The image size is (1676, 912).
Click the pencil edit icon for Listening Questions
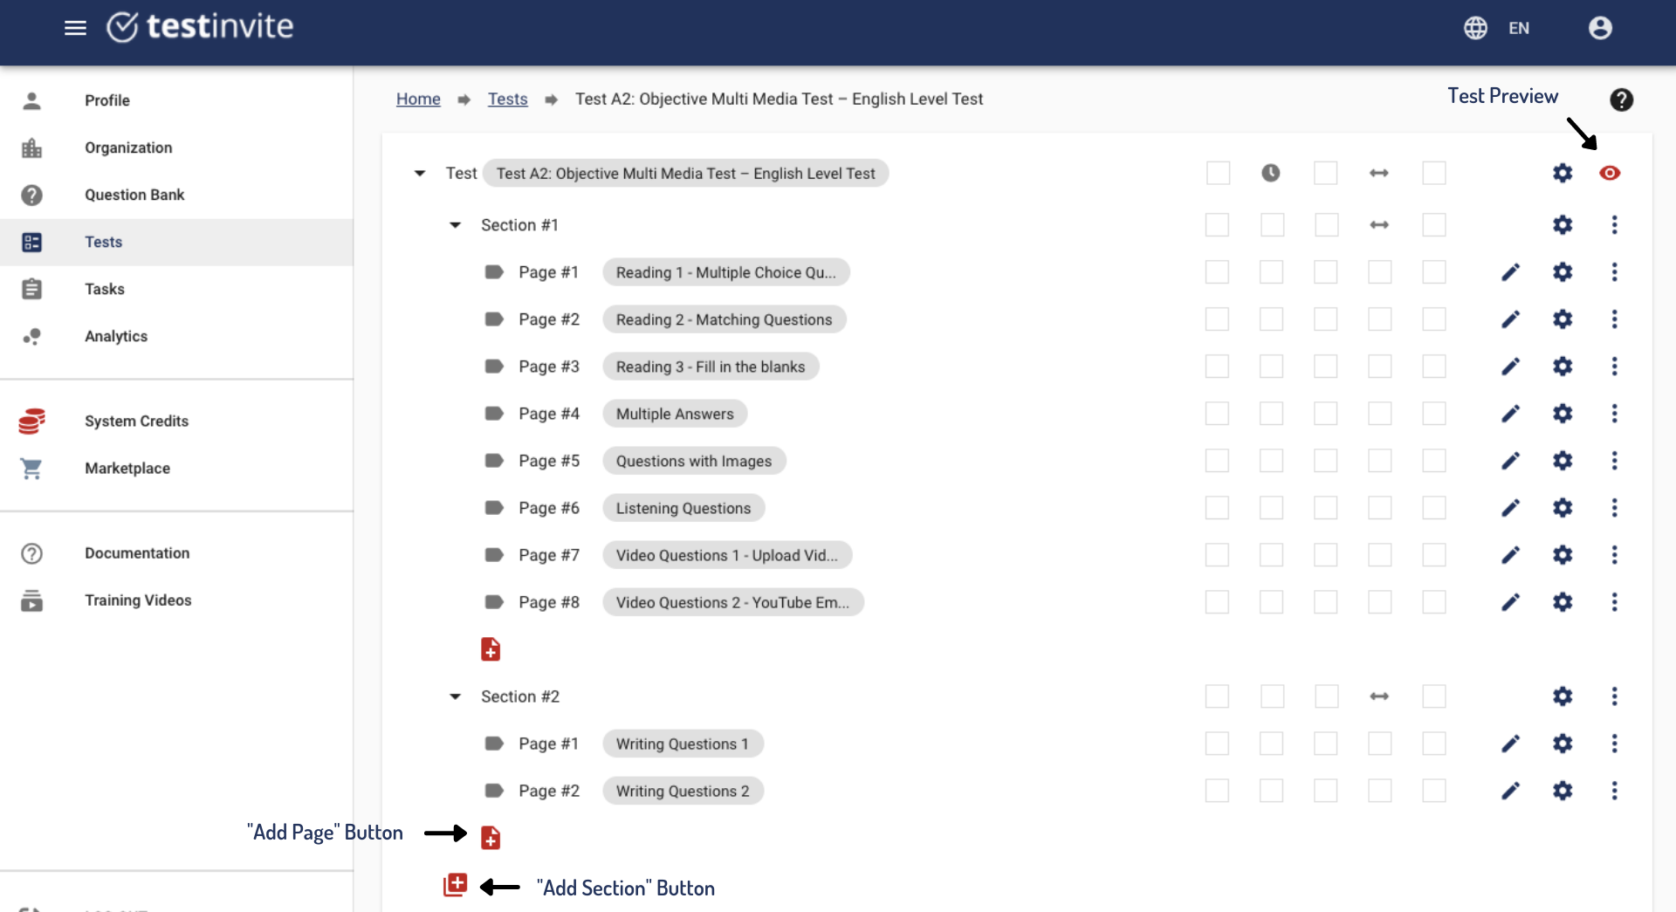pyautogui.click(x=1510, y=508)
